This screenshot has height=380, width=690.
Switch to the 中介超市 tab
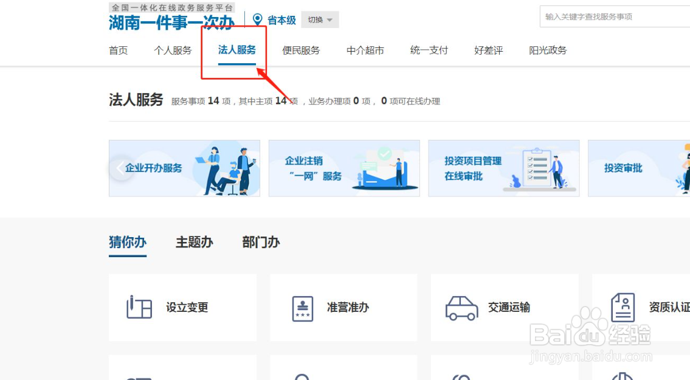point(365,50)
